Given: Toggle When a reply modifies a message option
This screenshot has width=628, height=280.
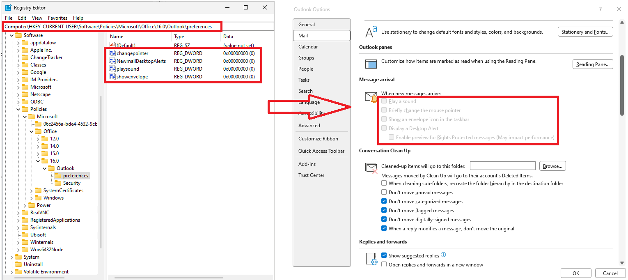Looking at the screenshot, I should tap(384, 228).
